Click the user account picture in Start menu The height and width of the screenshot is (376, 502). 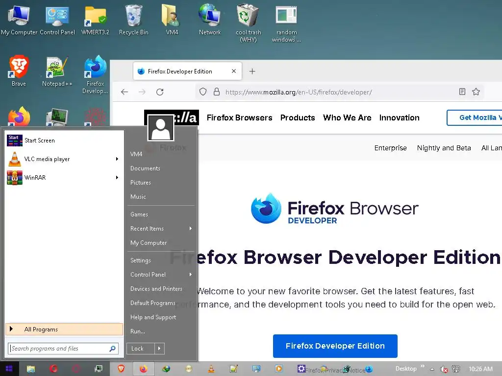click(x=161, y=127)
